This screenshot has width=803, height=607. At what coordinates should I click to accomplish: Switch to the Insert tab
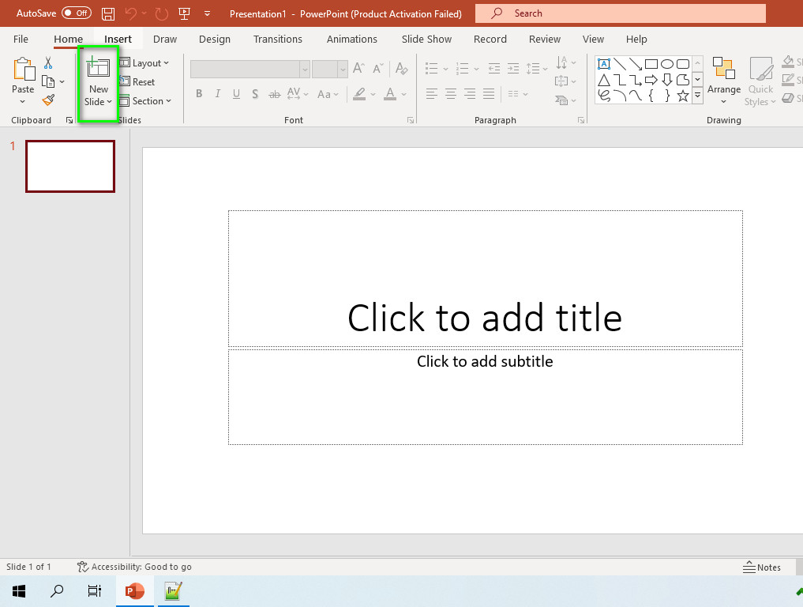[118, 39]
